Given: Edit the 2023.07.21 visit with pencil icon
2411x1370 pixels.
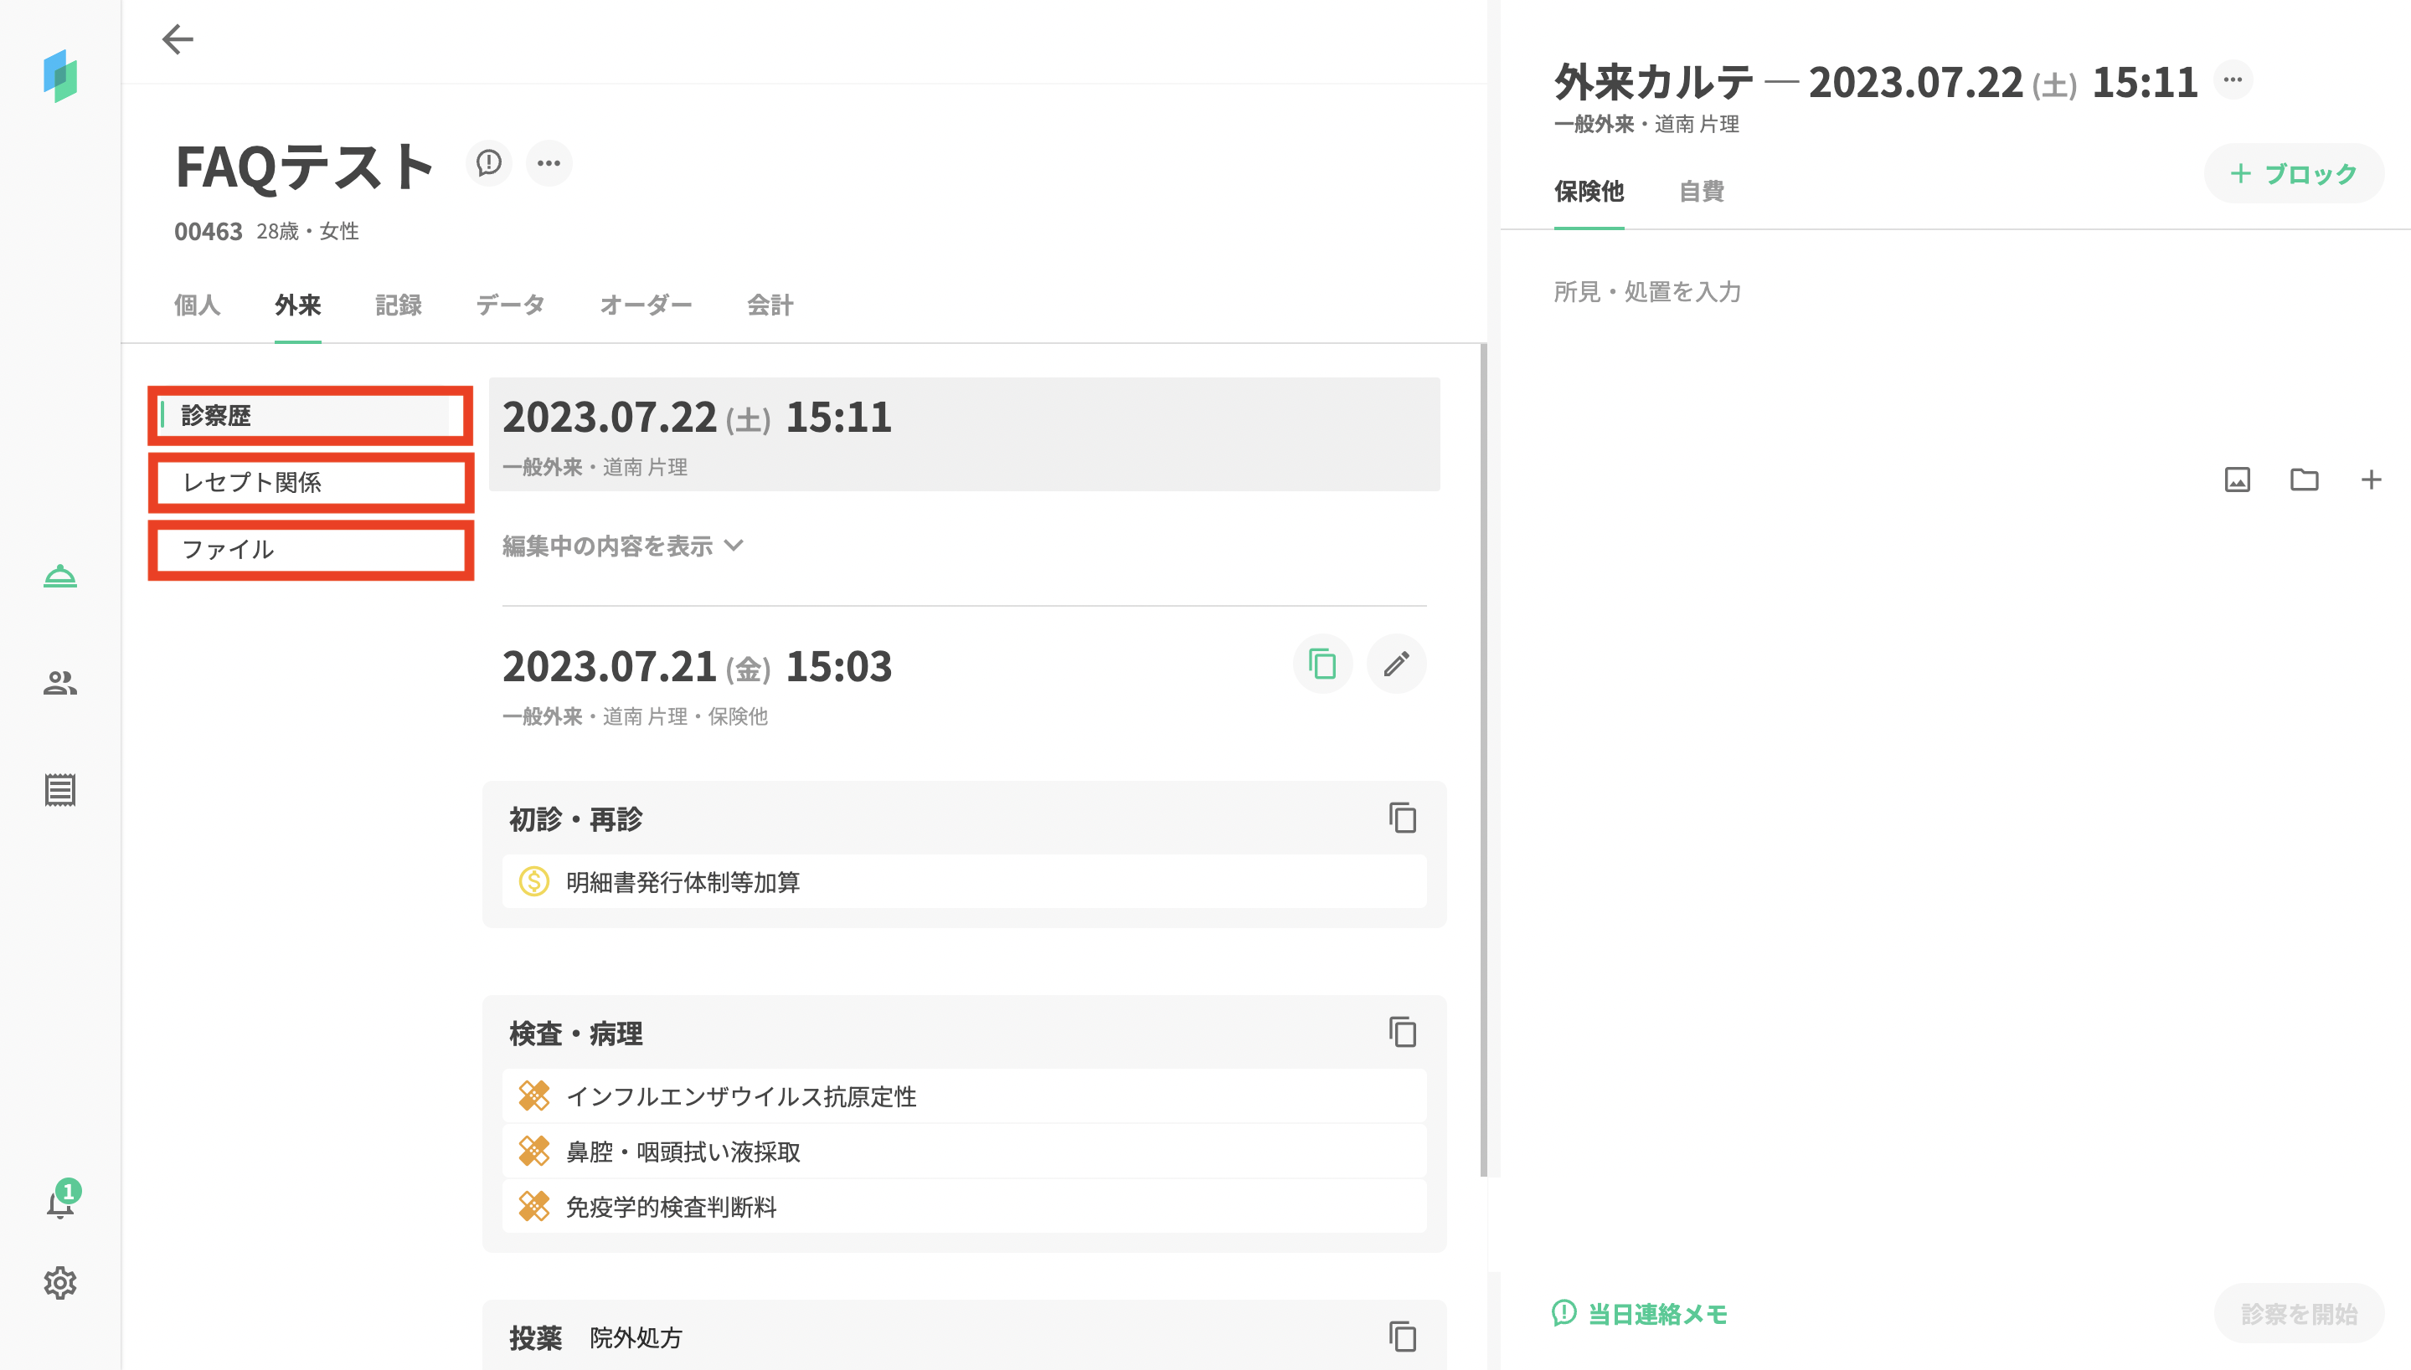Looking at the screenshot, I should [1396, 664].
